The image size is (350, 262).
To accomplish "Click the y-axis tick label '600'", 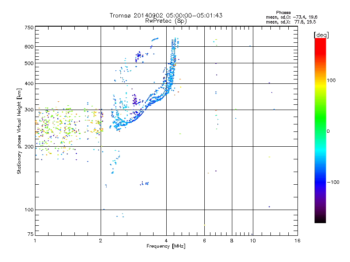I will pos(29,47).
